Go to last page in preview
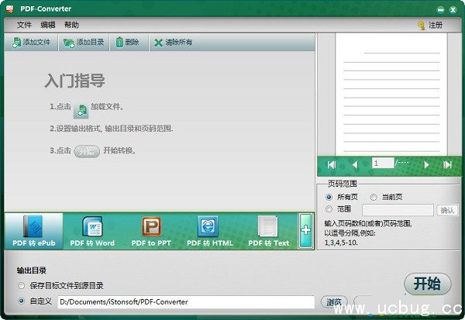Viewport: 465px width, 320px height. click(447, 165)
